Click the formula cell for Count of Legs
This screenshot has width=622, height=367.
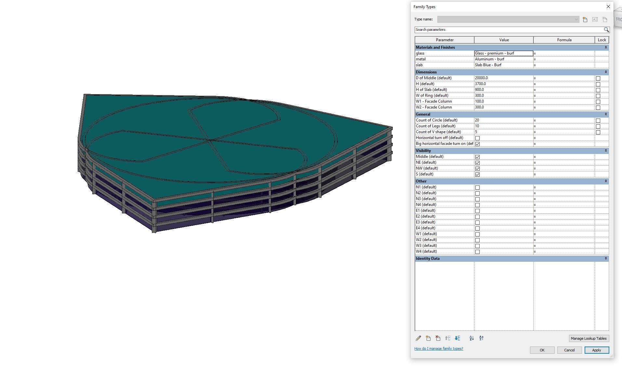(564, 126)
